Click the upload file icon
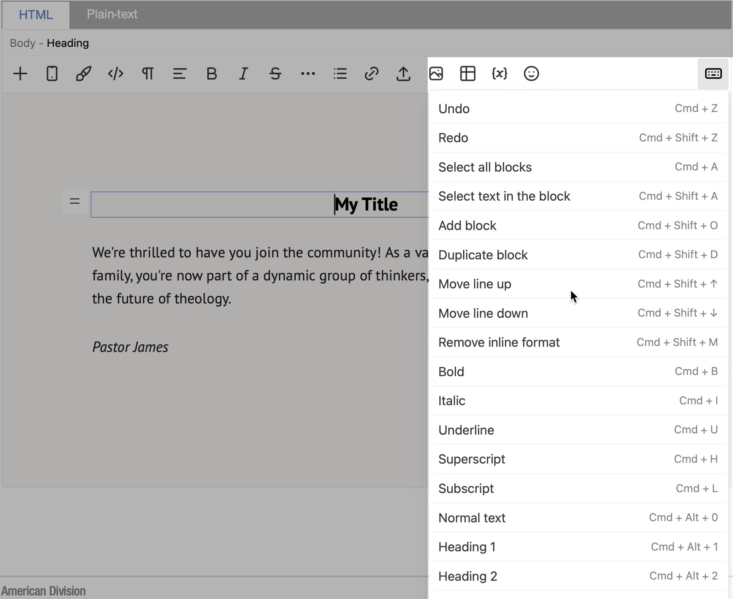Image resolution: width=733 pixels, height=599 pixels. [403, 74]
